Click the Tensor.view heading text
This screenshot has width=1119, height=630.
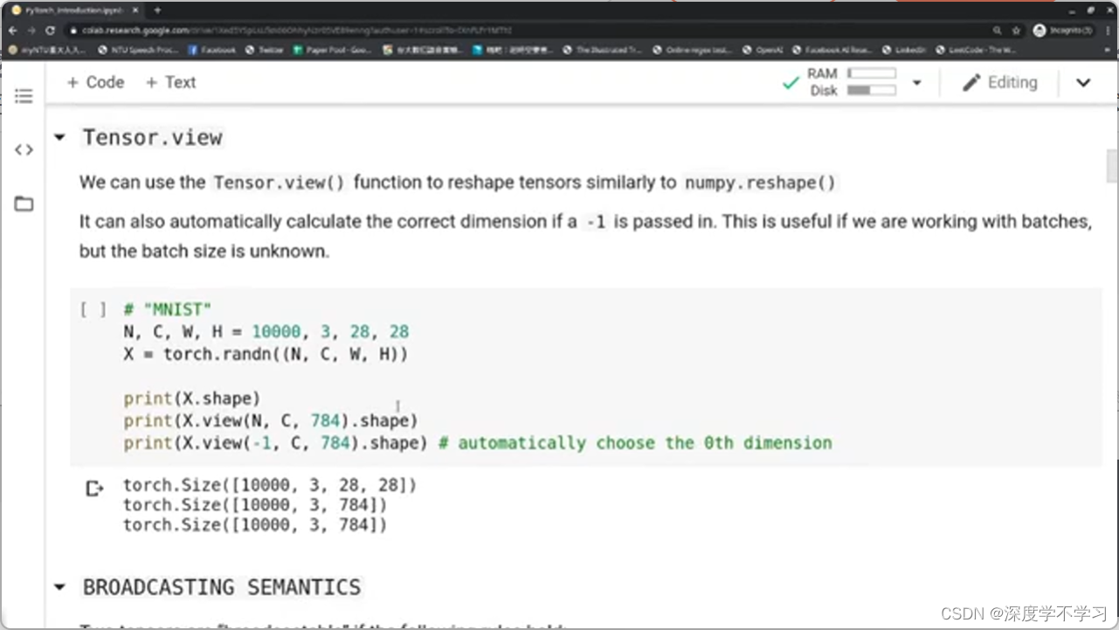152,137
